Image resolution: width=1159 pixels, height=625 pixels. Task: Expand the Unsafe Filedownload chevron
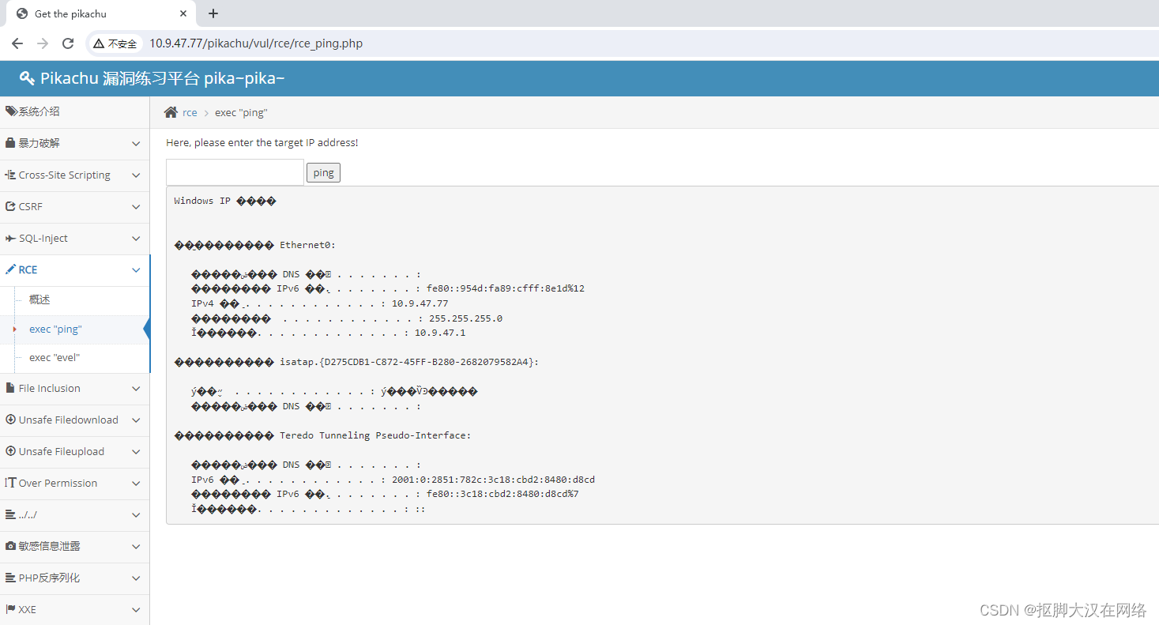click(136, 420)
